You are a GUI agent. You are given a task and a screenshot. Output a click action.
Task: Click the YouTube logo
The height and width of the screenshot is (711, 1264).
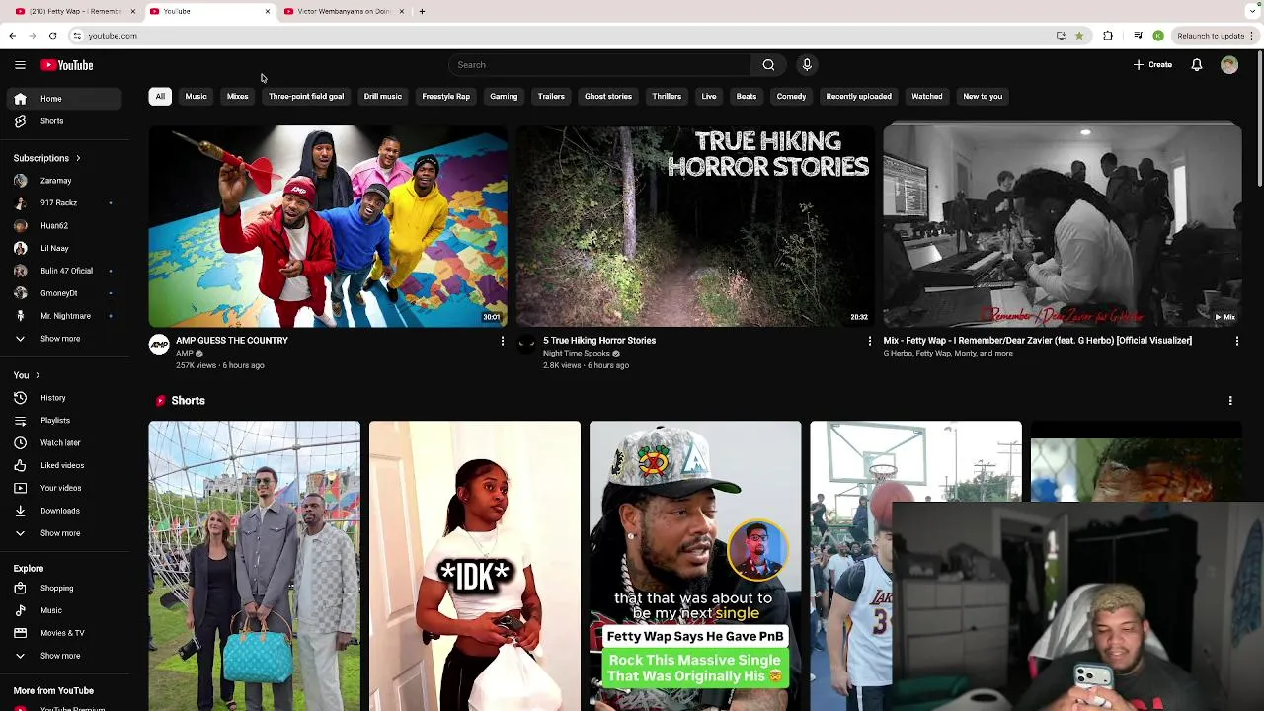click(x=67, y=65)
